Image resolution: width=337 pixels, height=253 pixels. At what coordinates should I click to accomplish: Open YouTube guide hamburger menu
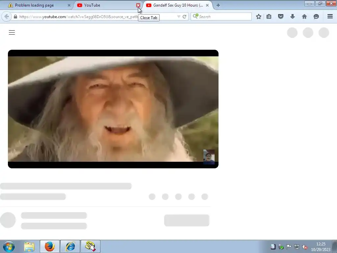(12, 33)
